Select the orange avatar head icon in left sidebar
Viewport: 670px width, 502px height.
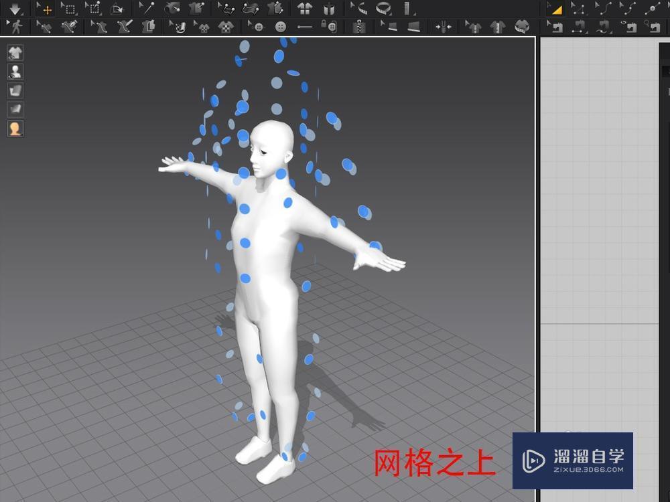click(x=15, y=129)
